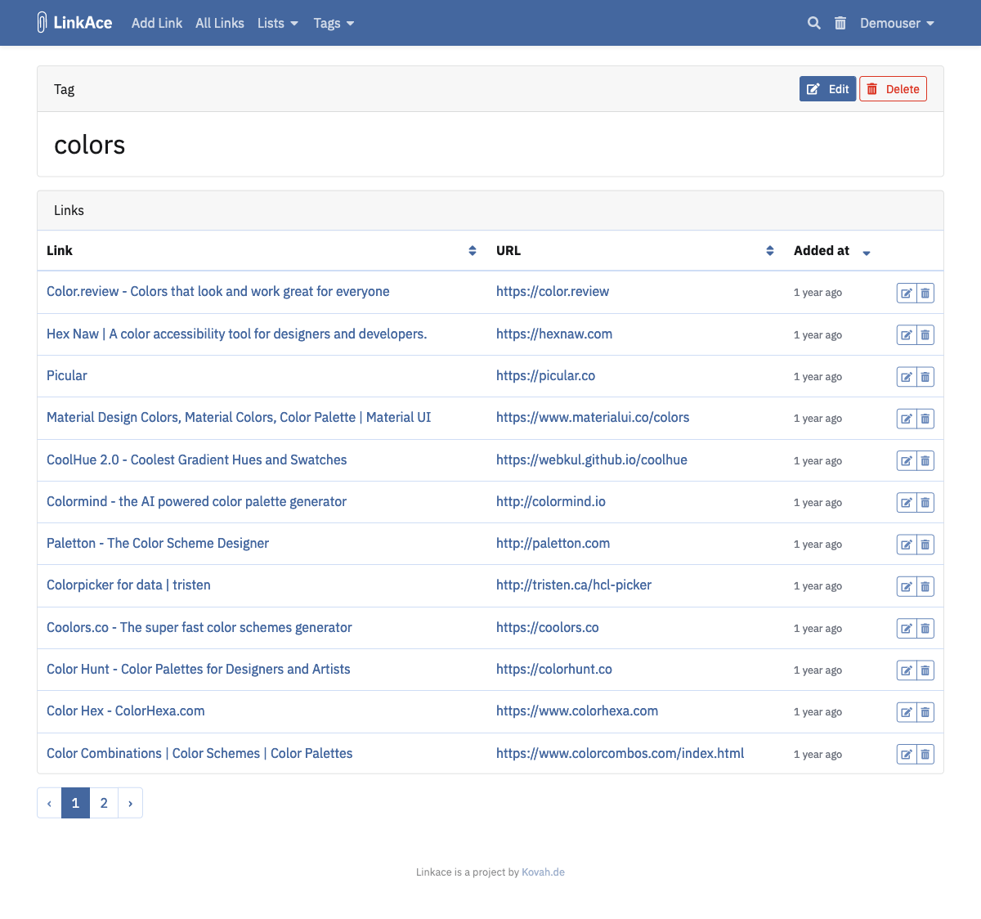Image resolution: width=981 pixels, height=919 pixels.
Task: Click the LinkAce paperclip logo
Action: [x=43, y=23]
